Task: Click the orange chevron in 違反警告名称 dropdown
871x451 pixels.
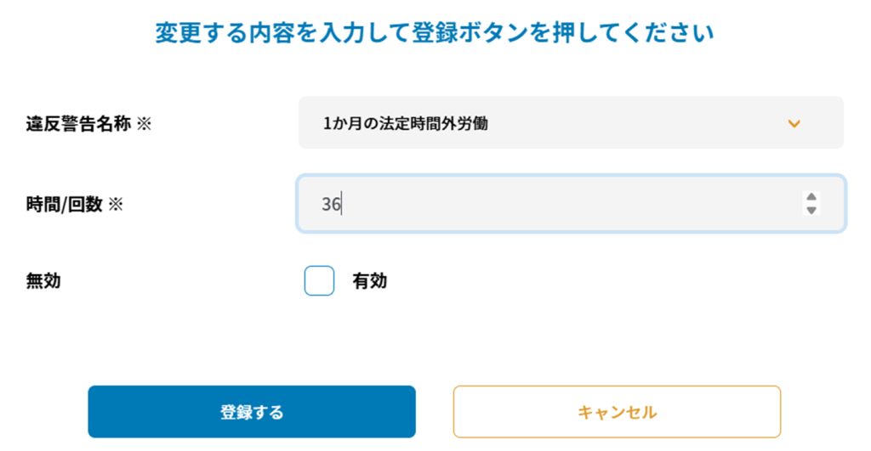Action: [x=794, y=124]
